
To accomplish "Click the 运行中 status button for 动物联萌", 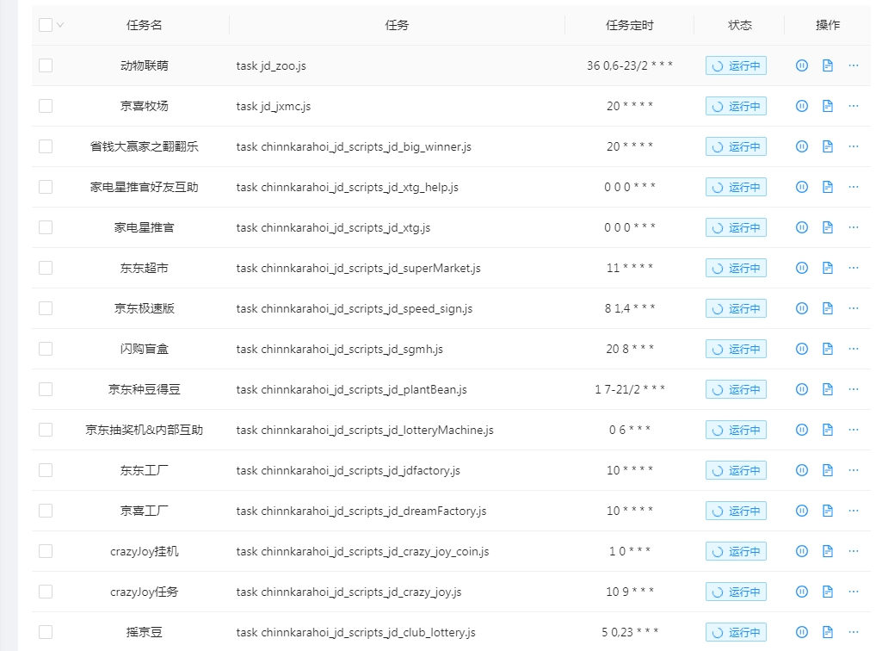I will (736, 65).
